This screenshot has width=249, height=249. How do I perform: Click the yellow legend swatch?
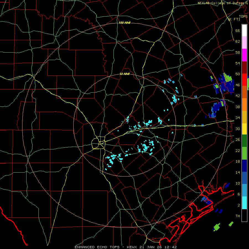pos(244,129)
